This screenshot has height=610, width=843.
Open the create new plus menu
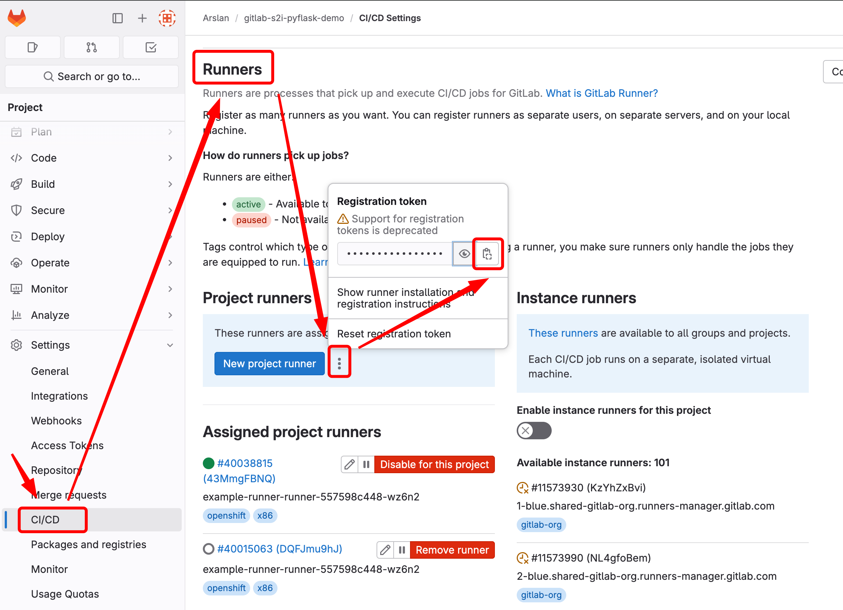click(x=142, y=18)
